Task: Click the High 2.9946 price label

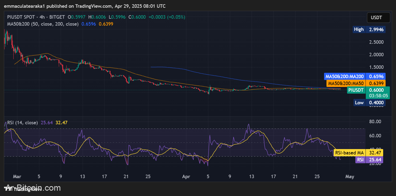Action: (369, 29)
